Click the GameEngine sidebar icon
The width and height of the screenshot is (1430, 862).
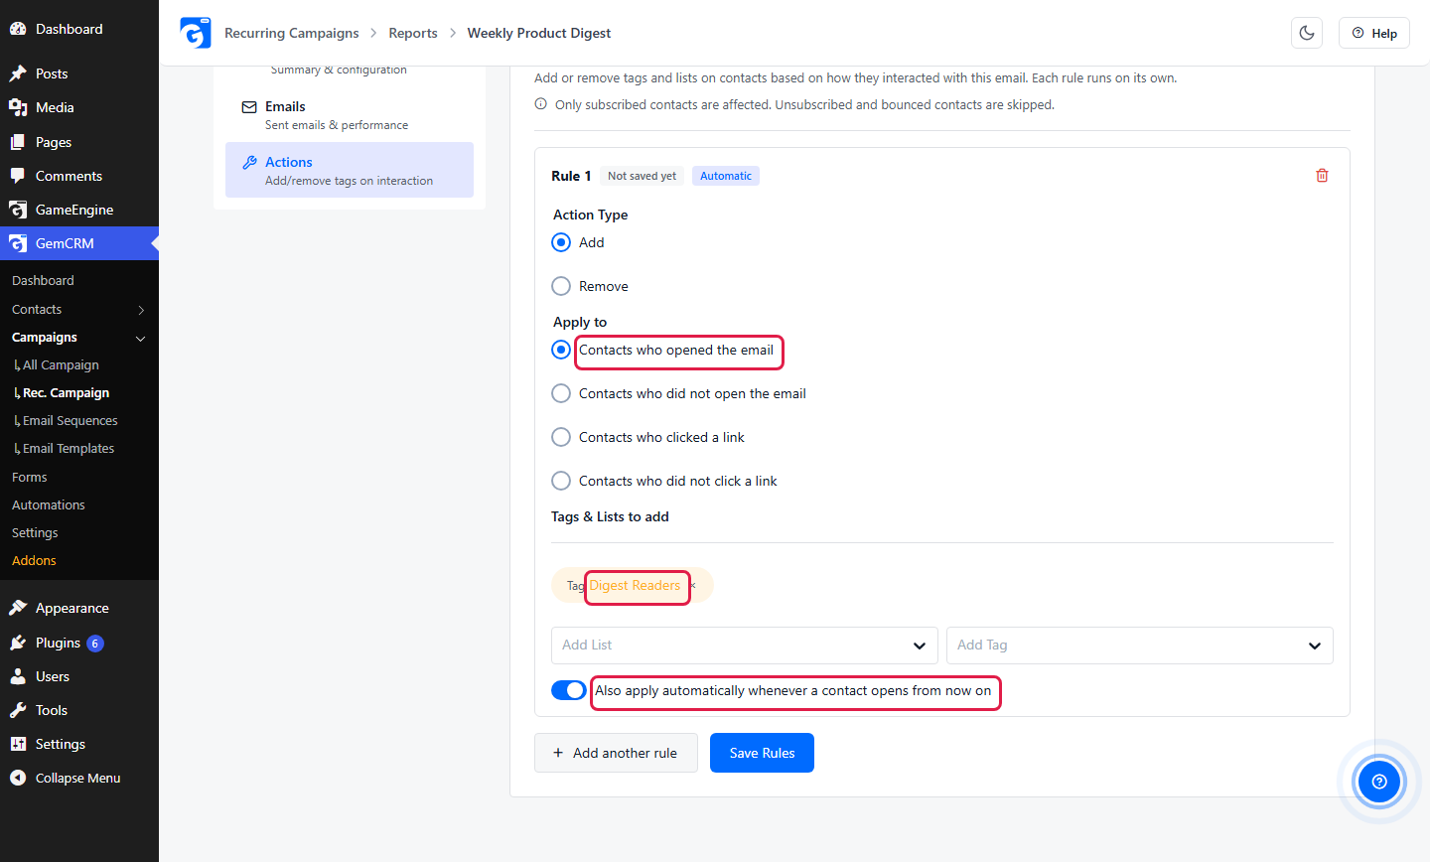(x=18, y=210)
